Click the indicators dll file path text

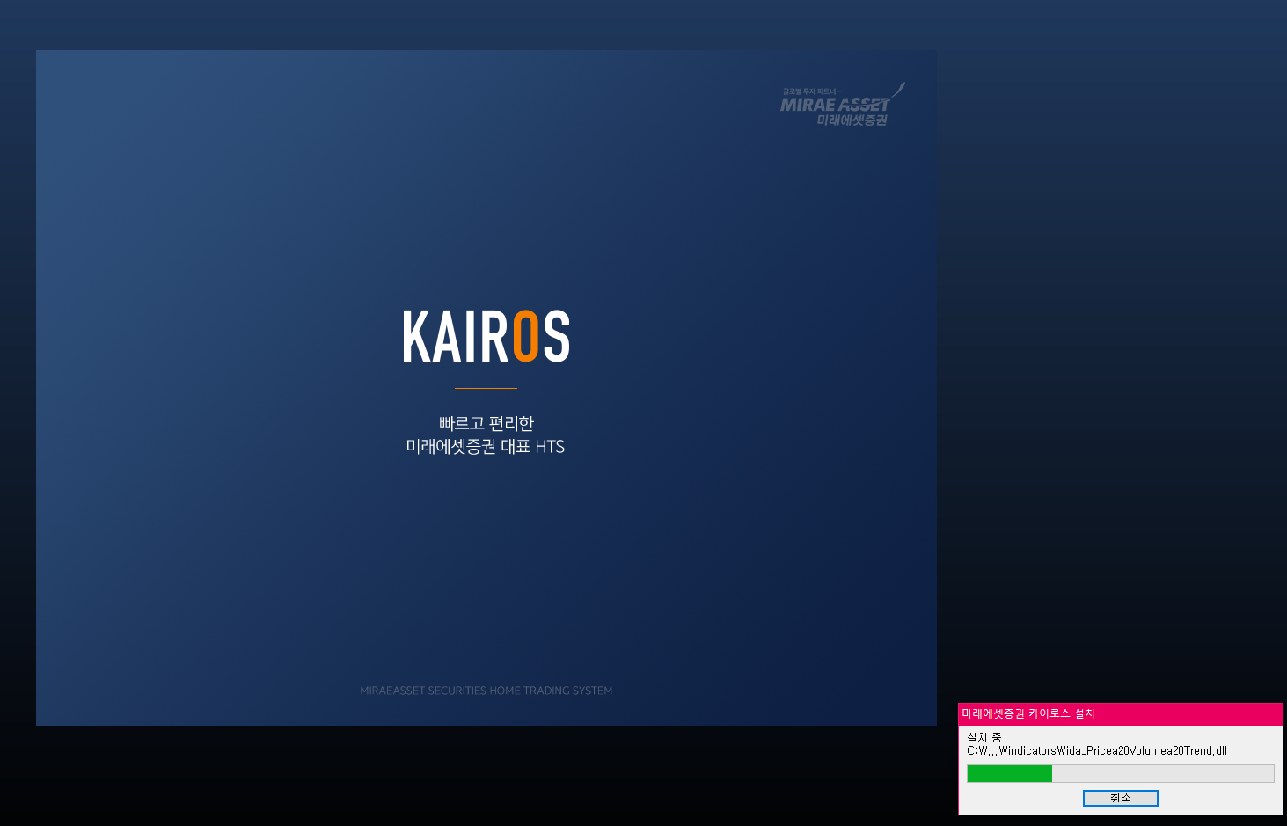pyautogui.click(x=1096, y=750)
